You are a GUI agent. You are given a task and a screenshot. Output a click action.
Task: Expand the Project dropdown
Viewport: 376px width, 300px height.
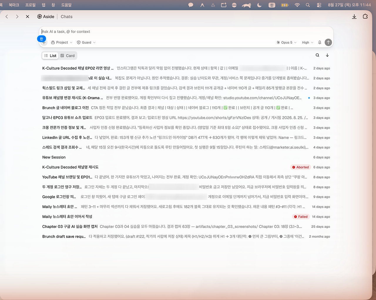[62, 42]
